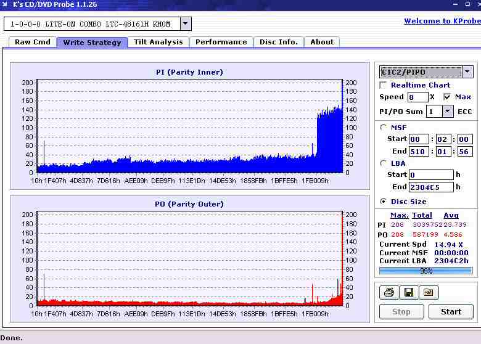The height and width of the screenshot is (344, 481).
Task: Click the MSF End minutes field 510
Action: click(x=419, y=152)
